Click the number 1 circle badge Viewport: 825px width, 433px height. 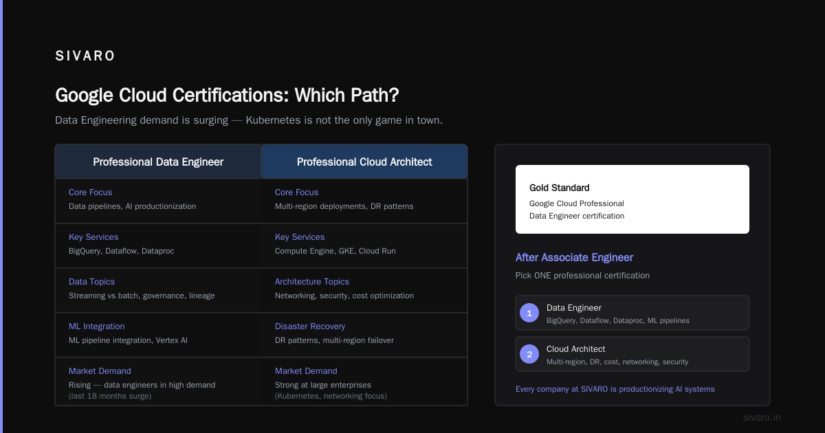tap(529, 313)
